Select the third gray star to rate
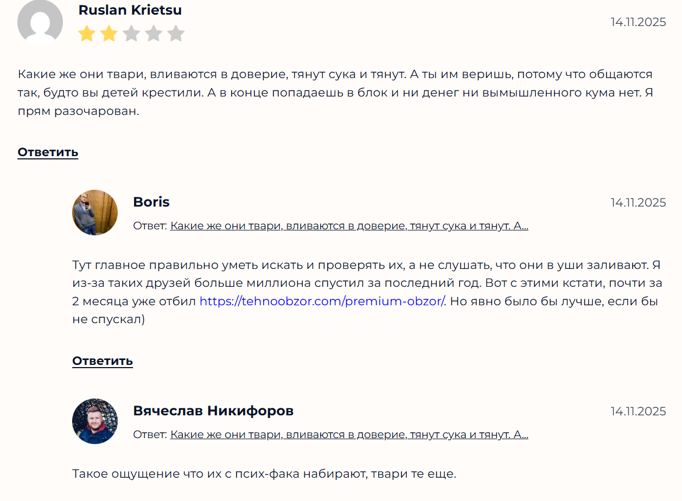 [131, 34]
